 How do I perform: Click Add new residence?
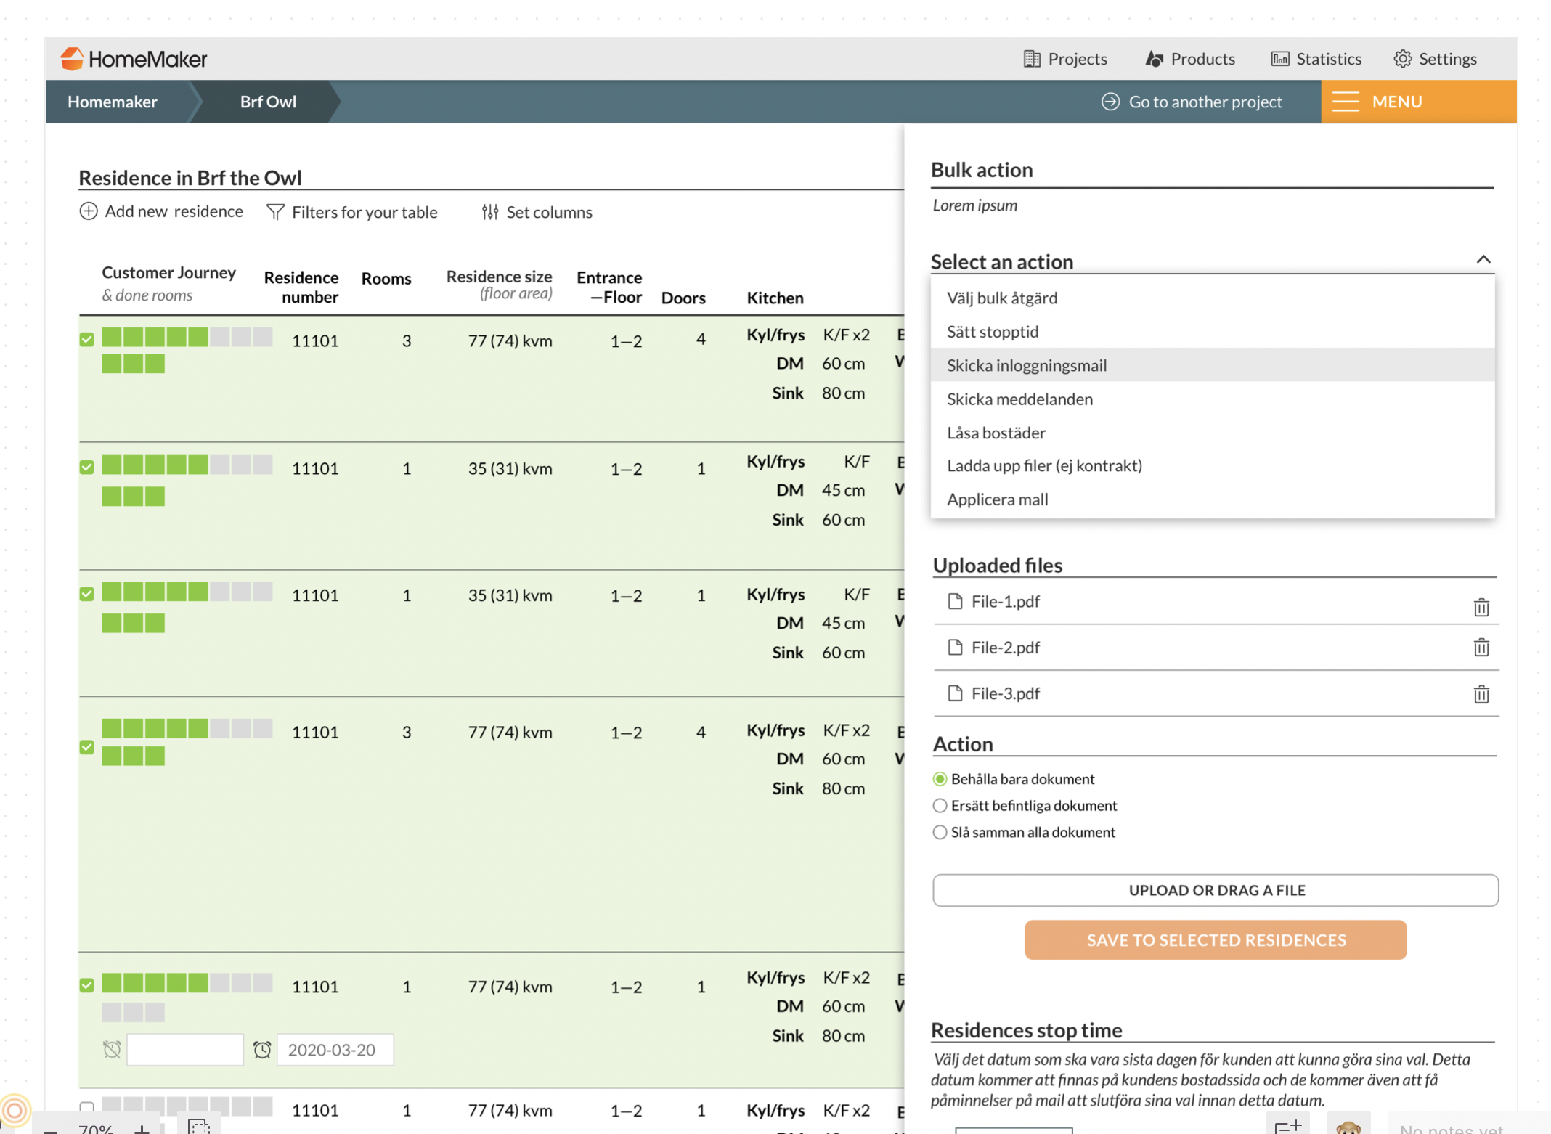(161, 211)
